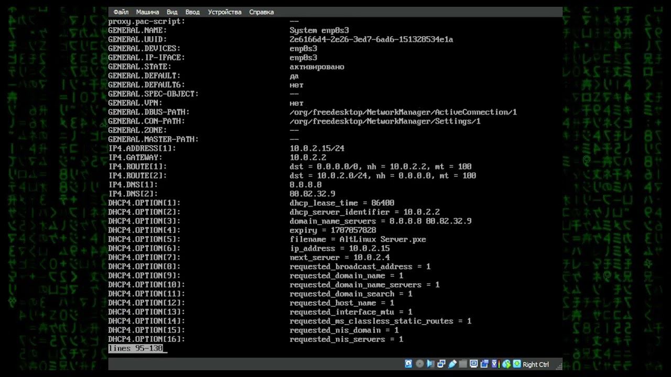The width and height of the screenshot is (671, 377).
Task: Select the 'System enp0s3' value
Action: coord(319,30)
